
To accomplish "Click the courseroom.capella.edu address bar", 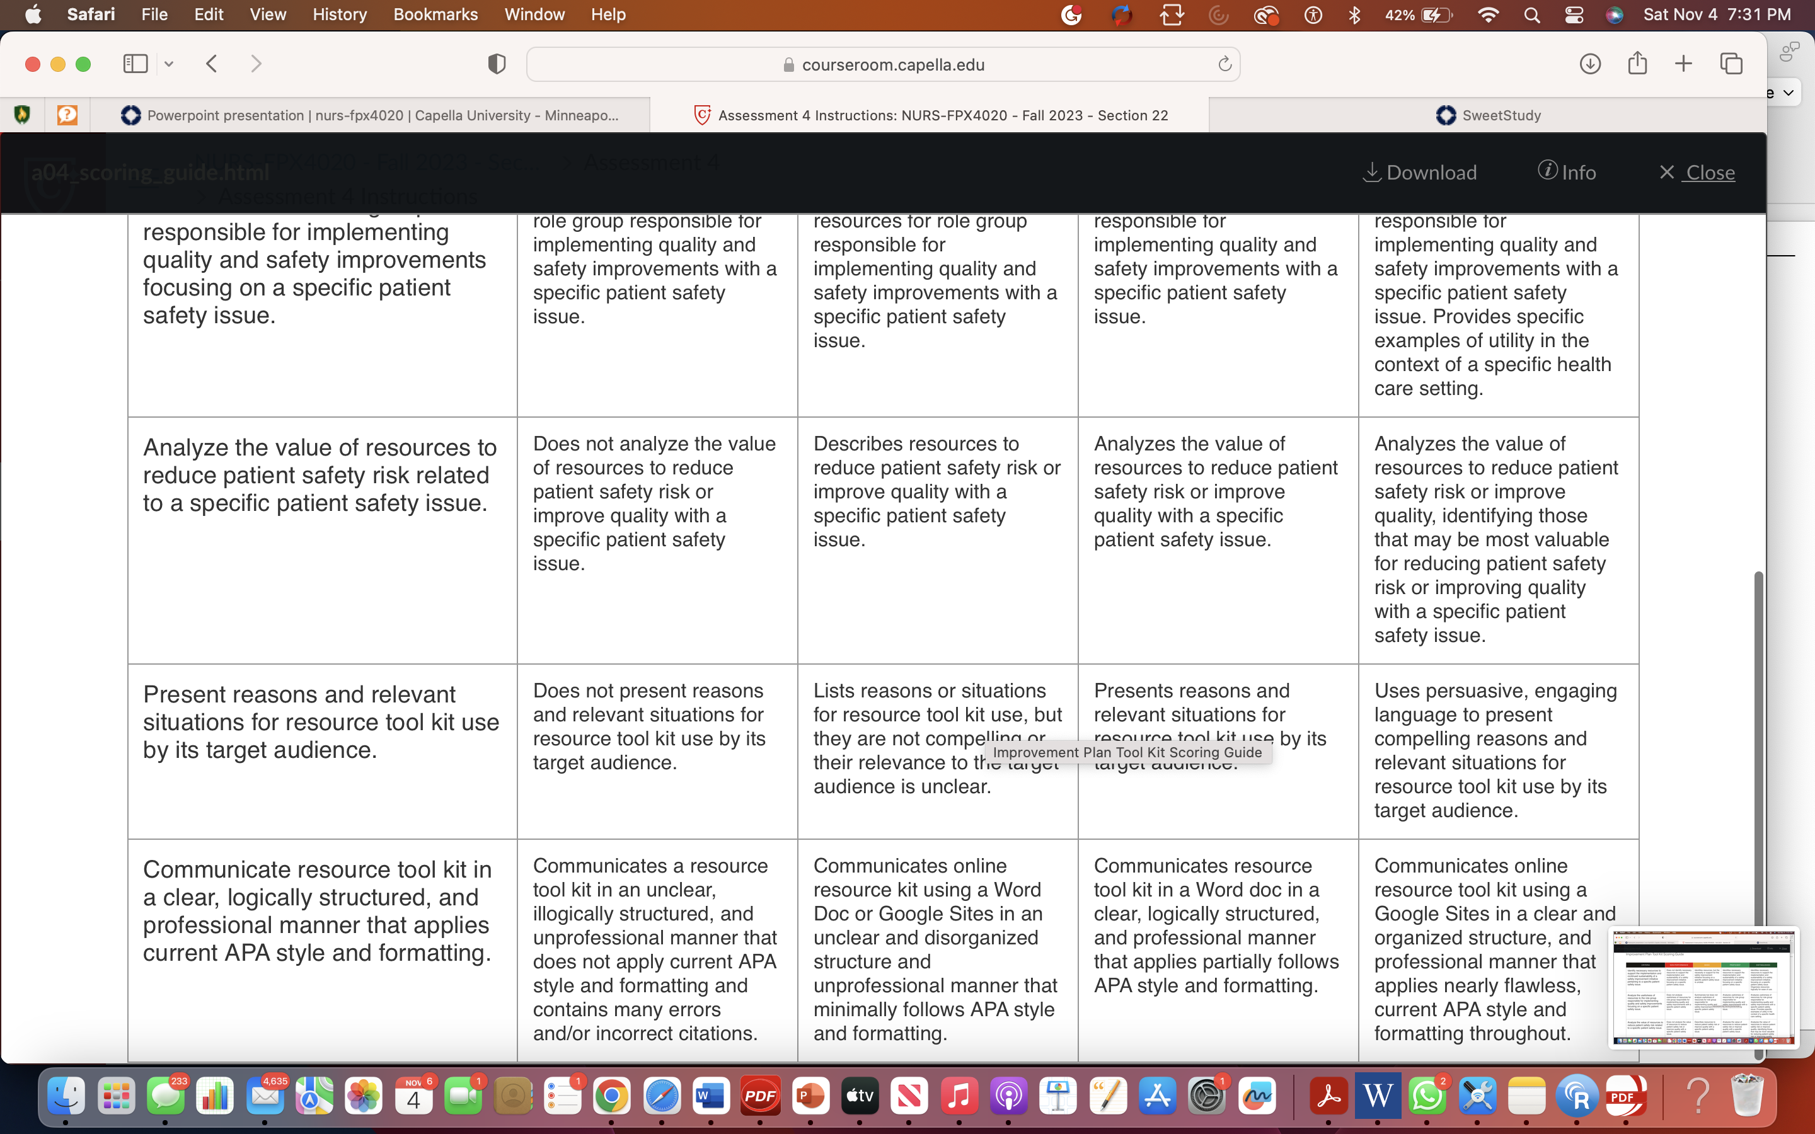I will tap(883, 64).
